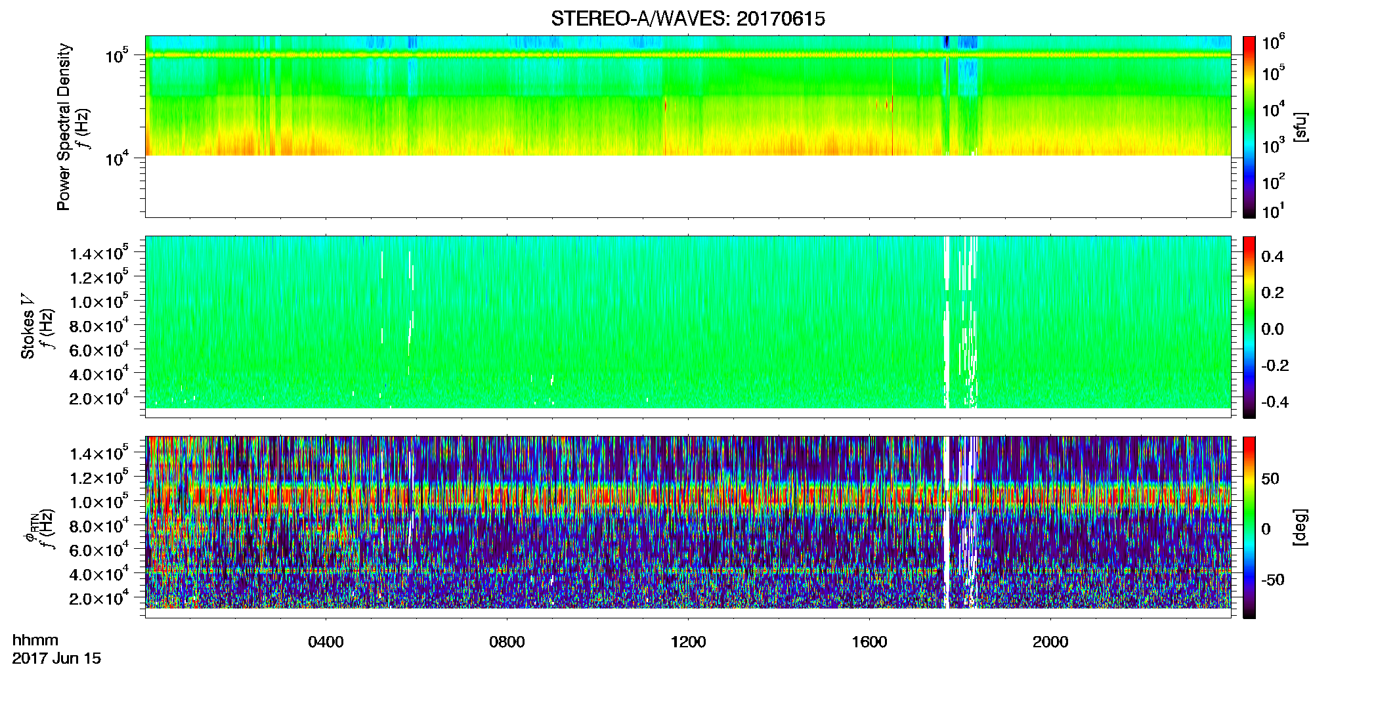Click the [deg] unit label

[x=1301, y=527]
